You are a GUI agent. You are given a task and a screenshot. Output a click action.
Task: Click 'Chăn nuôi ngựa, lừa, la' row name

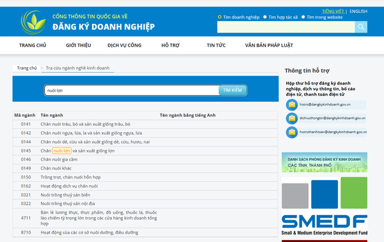[x=91, y=133]
